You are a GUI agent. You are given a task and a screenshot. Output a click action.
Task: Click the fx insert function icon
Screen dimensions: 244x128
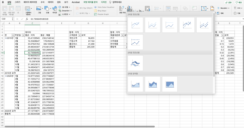click(x=27, y=19)
